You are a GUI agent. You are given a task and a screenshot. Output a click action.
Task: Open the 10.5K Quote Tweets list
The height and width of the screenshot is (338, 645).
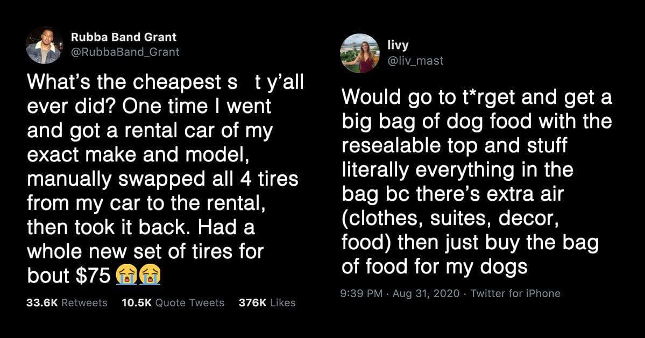point(173,303)
